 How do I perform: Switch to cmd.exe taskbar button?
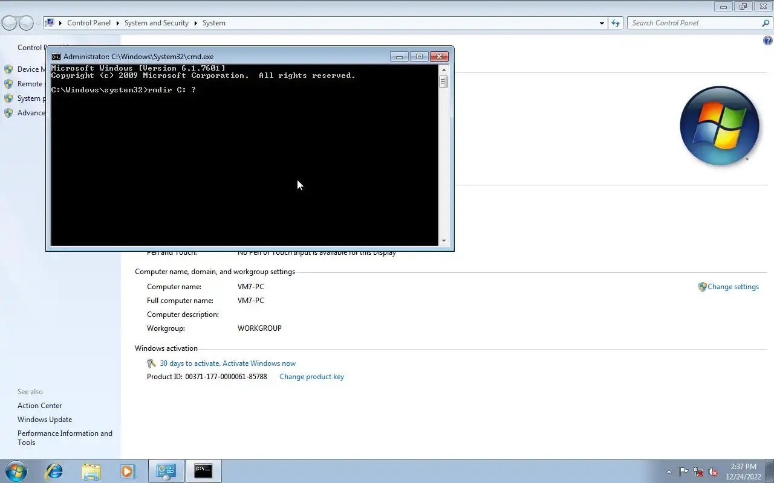tap(203, 471)
